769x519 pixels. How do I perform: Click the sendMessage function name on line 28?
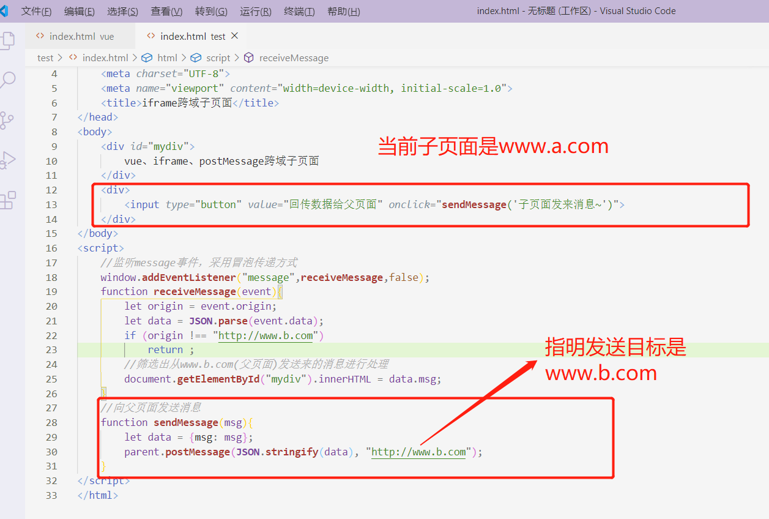[186, 422]
